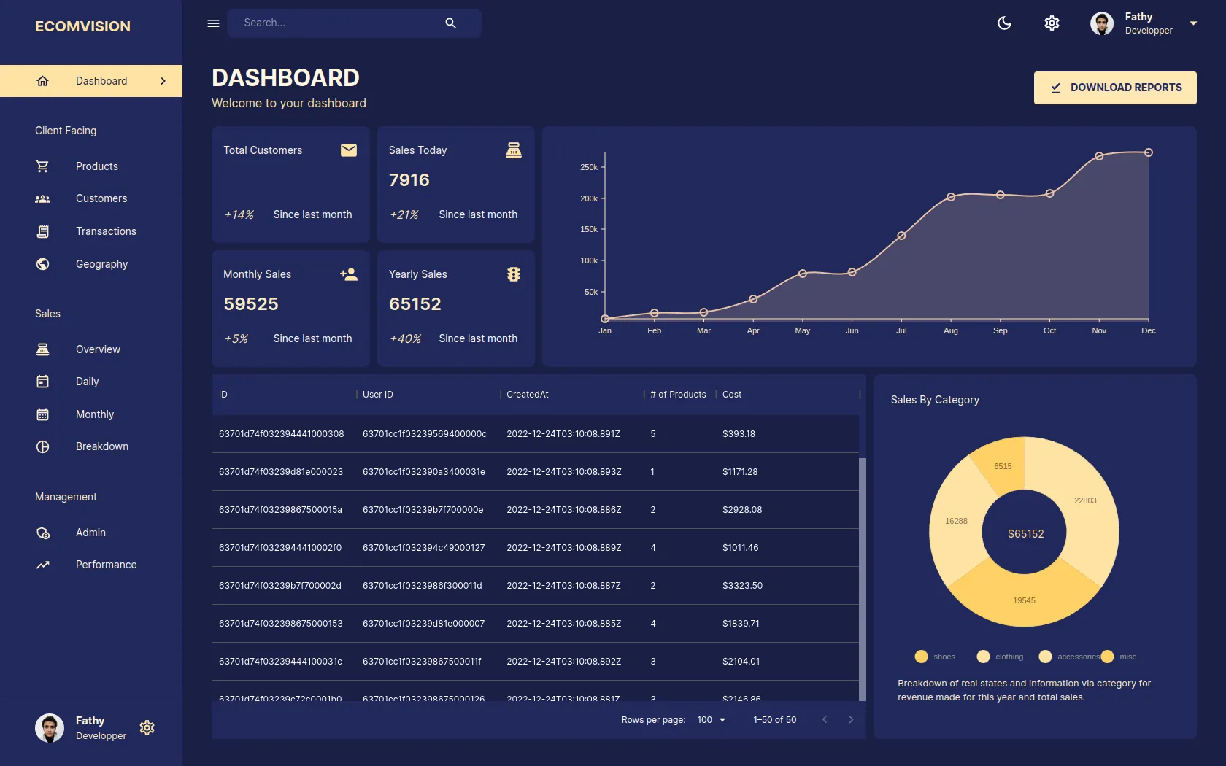The height and width of the screenshot is (766, 1226).
Task: Select the Breakdown pie chart icon
Action: pyautogui.click(x=43, y=446)
